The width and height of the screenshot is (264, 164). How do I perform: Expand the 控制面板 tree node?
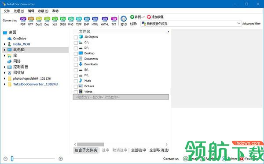(4, 67)
